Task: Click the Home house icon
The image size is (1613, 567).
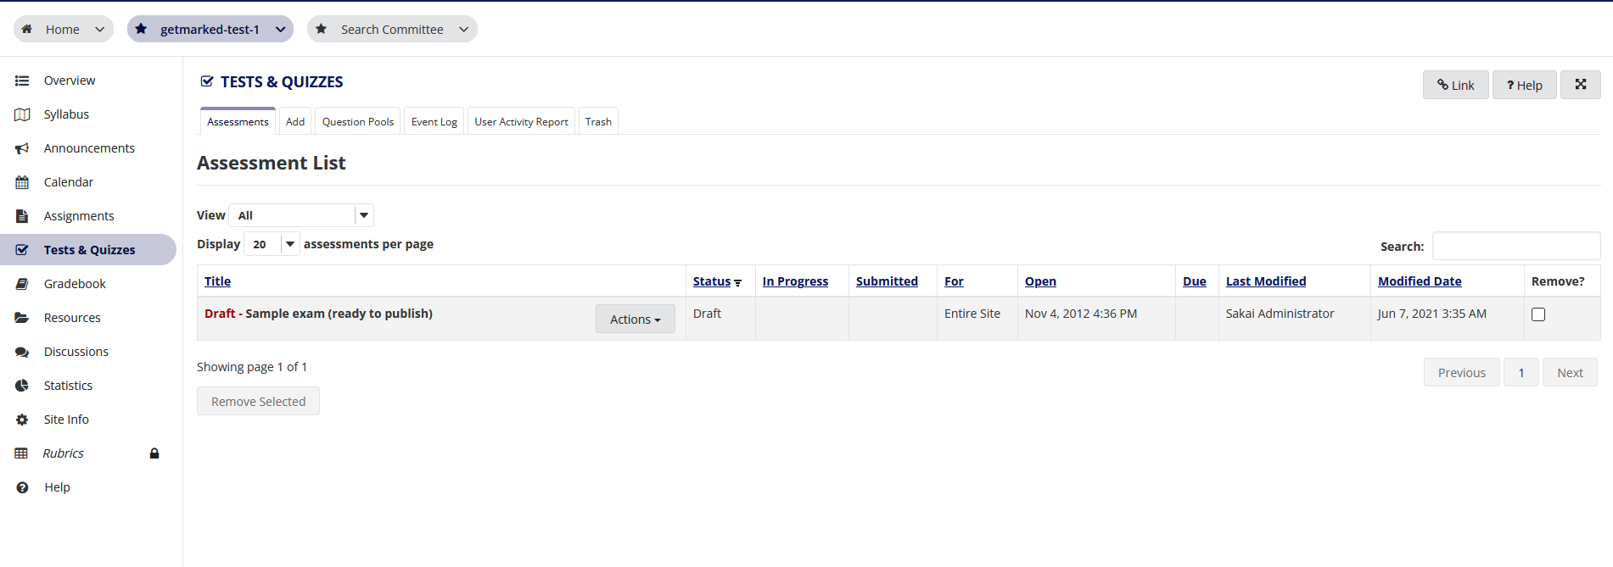Action: pos(27,29)
